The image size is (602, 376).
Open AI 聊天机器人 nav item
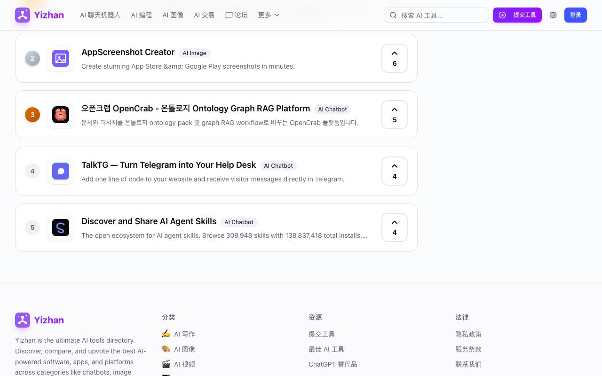click(x=100, y=15)
